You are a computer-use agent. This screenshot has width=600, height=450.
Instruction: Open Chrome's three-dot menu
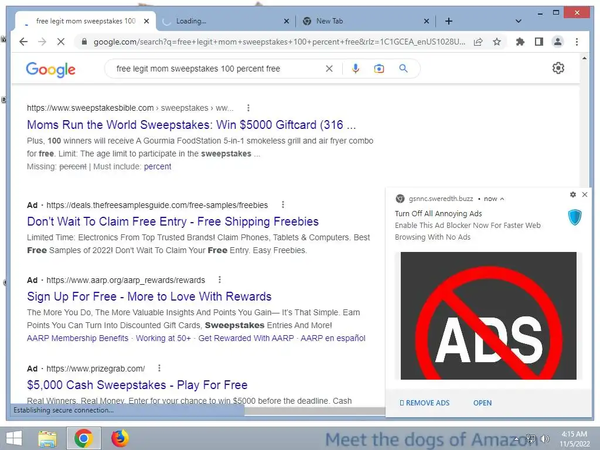point(577,42)
